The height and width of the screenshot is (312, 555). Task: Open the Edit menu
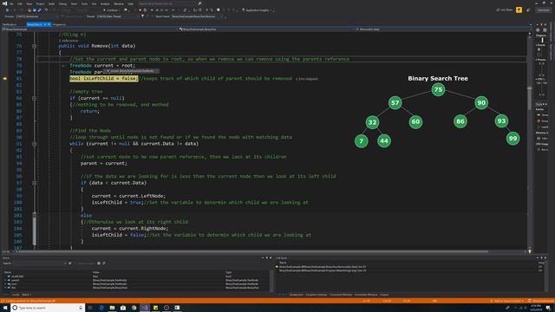[20, 3]
